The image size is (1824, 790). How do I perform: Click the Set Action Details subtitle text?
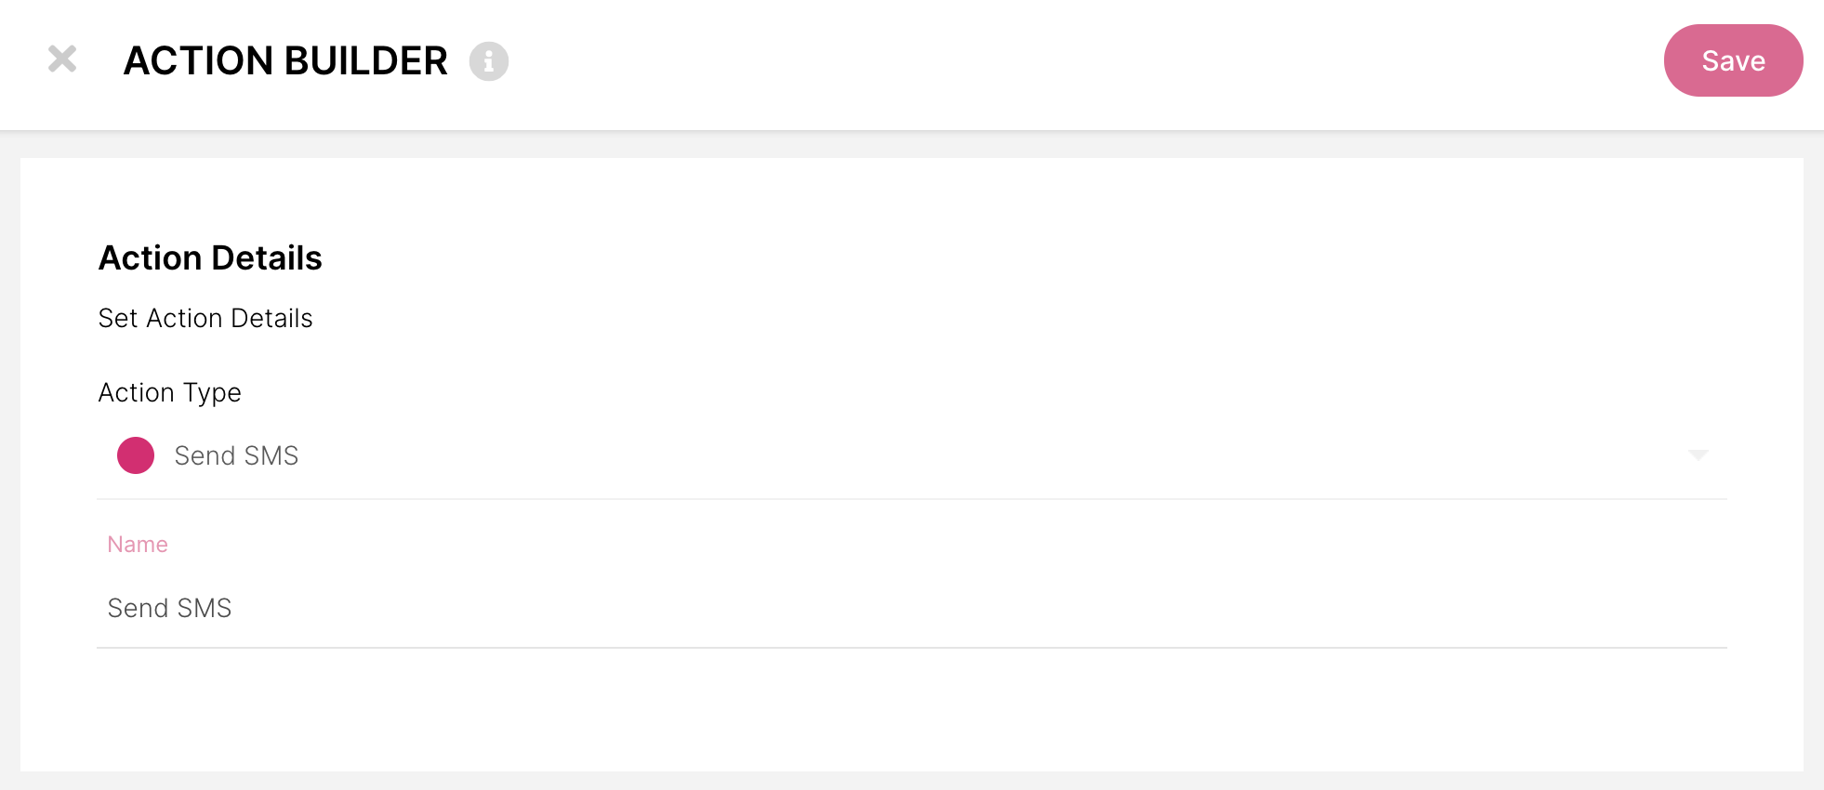pyautogui.click(x=205, y=318)
